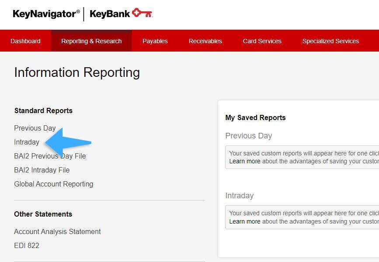This screenshot has height=262, width=379.
Task: Click the Intraday saved reports box
Action: (x=302, y=217)
